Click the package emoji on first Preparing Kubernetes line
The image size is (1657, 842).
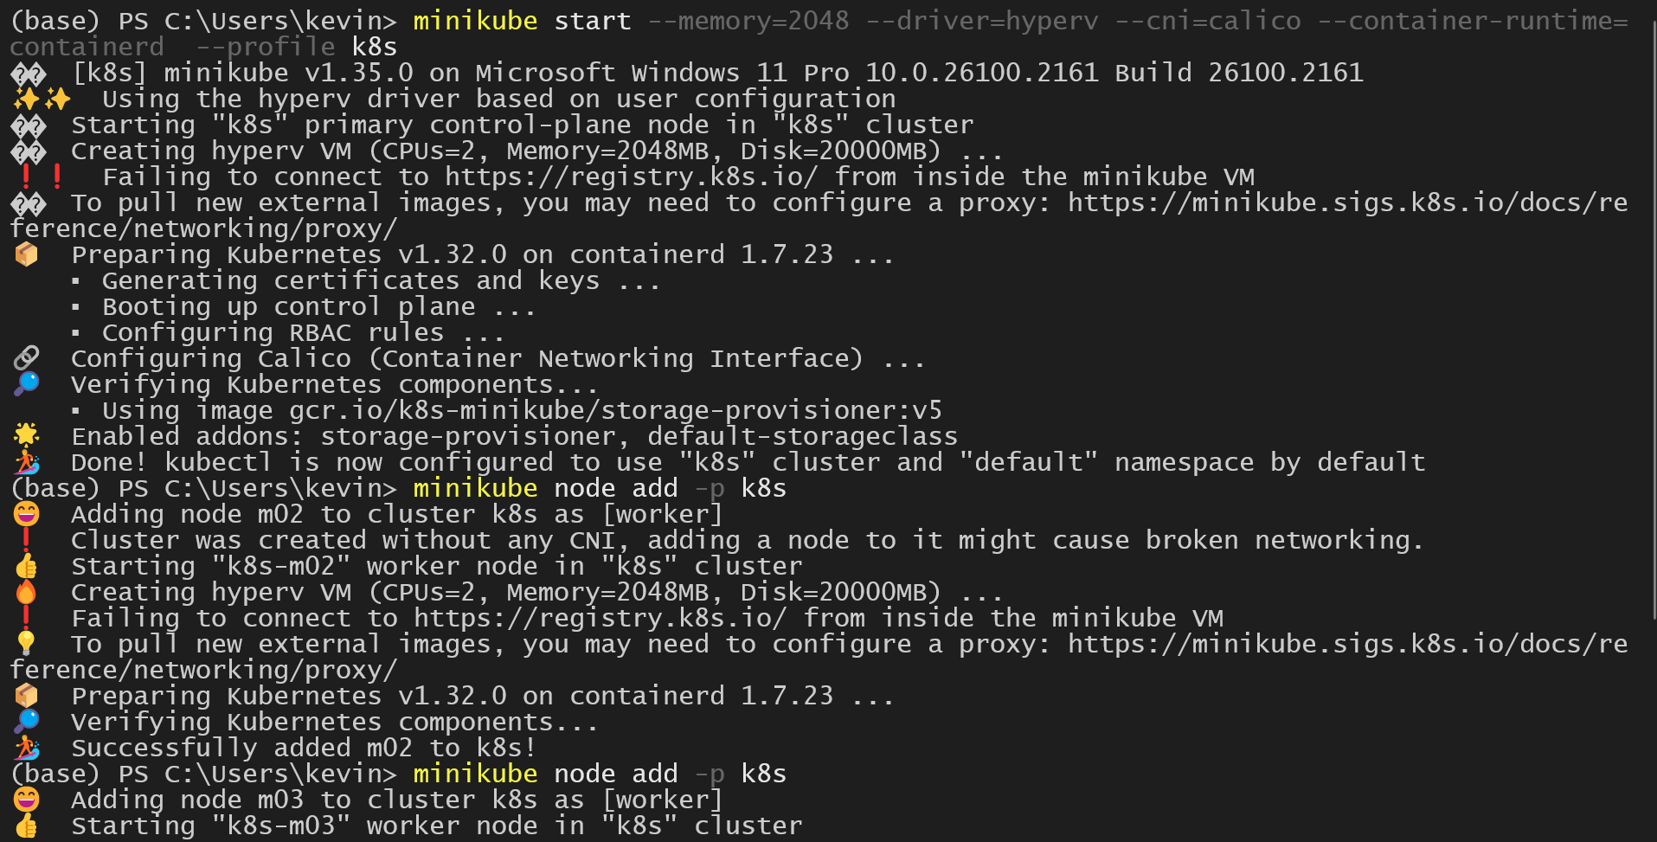point(26,254)
